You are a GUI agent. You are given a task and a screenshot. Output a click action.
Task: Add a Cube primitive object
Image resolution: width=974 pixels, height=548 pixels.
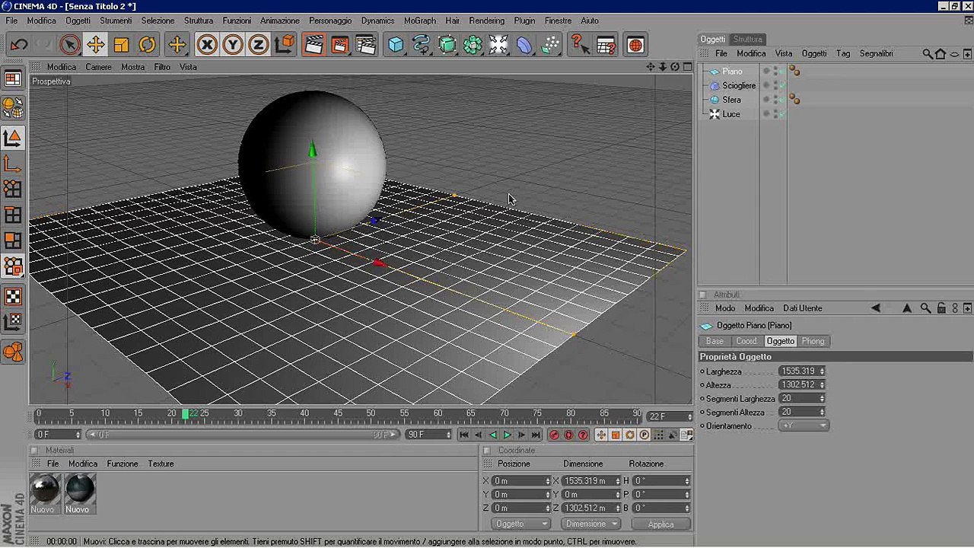tap(396, 45)
